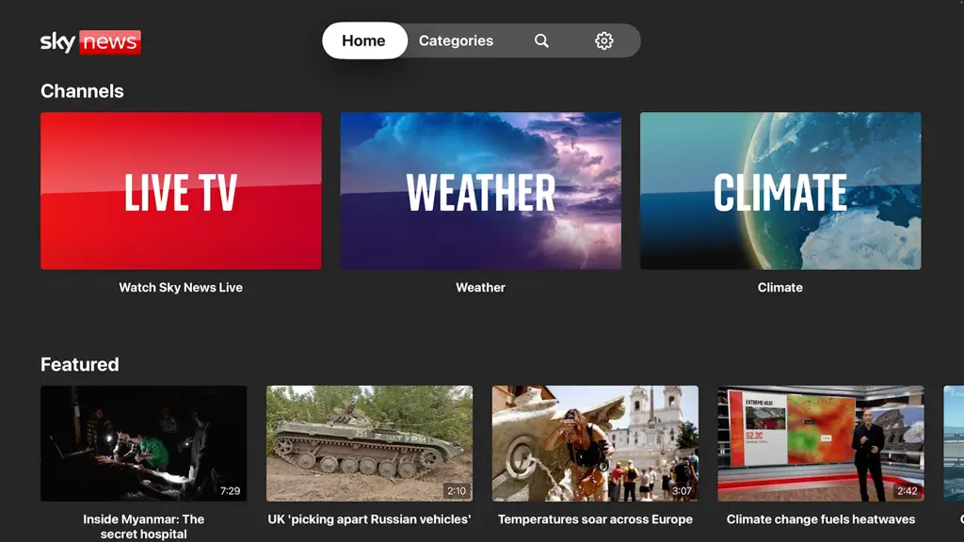This screenshot has width=964, height=542.
Task: Open the Live TV channel tile
Action: click(181, 190)
